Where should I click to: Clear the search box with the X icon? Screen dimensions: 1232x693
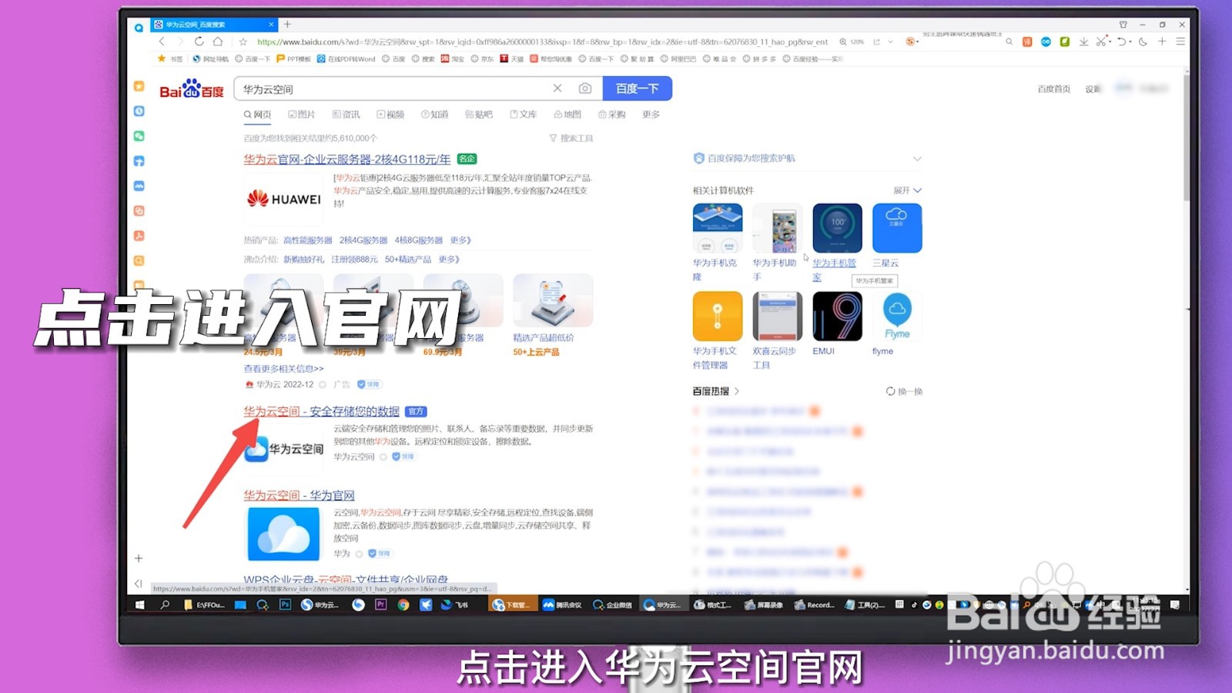pos(557,89)
